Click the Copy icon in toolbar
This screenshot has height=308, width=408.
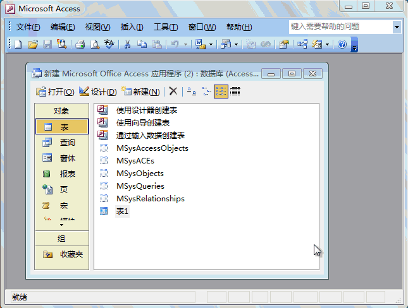click(x=142, y=44)
